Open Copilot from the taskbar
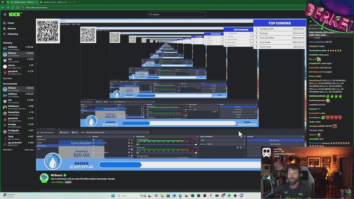The width and height of the screenshot is (354, 199). (x=156, y=196)
